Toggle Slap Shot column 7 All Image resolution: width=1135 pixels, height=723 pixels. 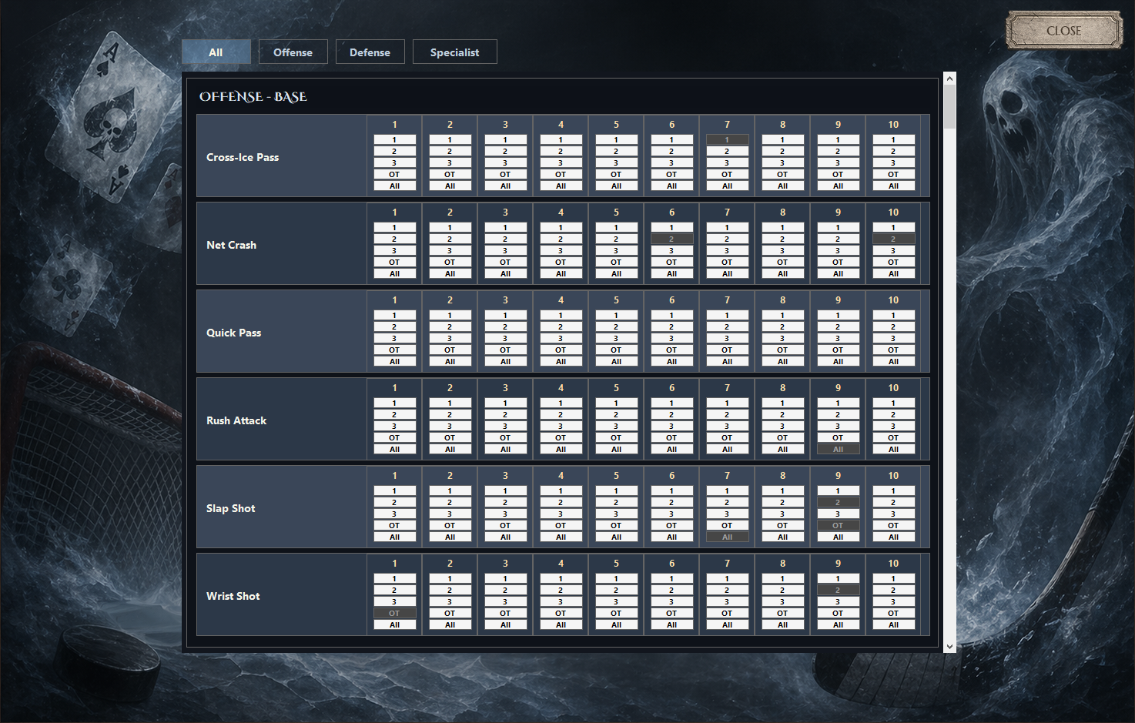point(727,537)
